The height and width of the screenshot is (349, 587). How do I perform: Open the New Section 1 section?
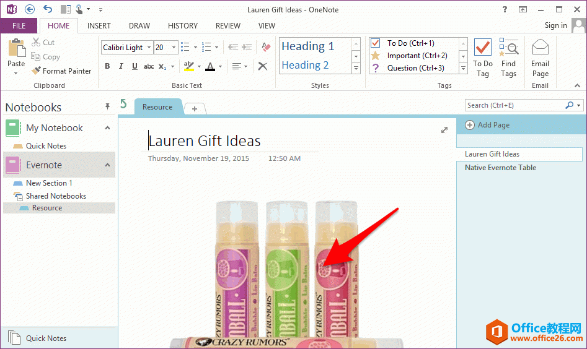(49, 183)
